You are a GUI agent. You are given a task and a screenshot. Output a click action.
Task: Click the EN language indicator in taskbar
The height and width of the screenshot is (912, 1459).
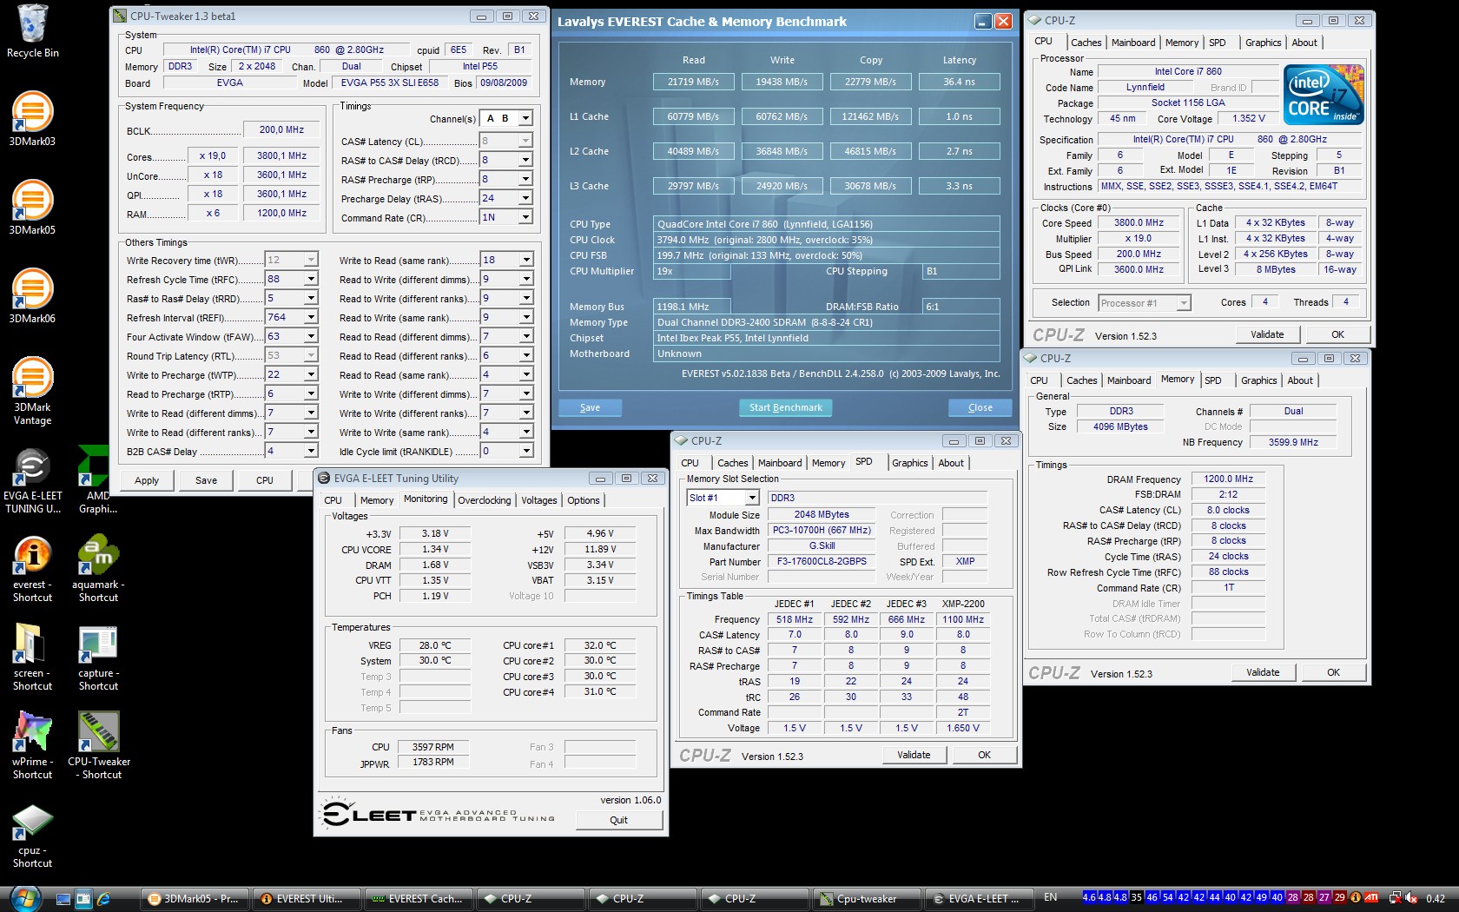(1051, 897)
